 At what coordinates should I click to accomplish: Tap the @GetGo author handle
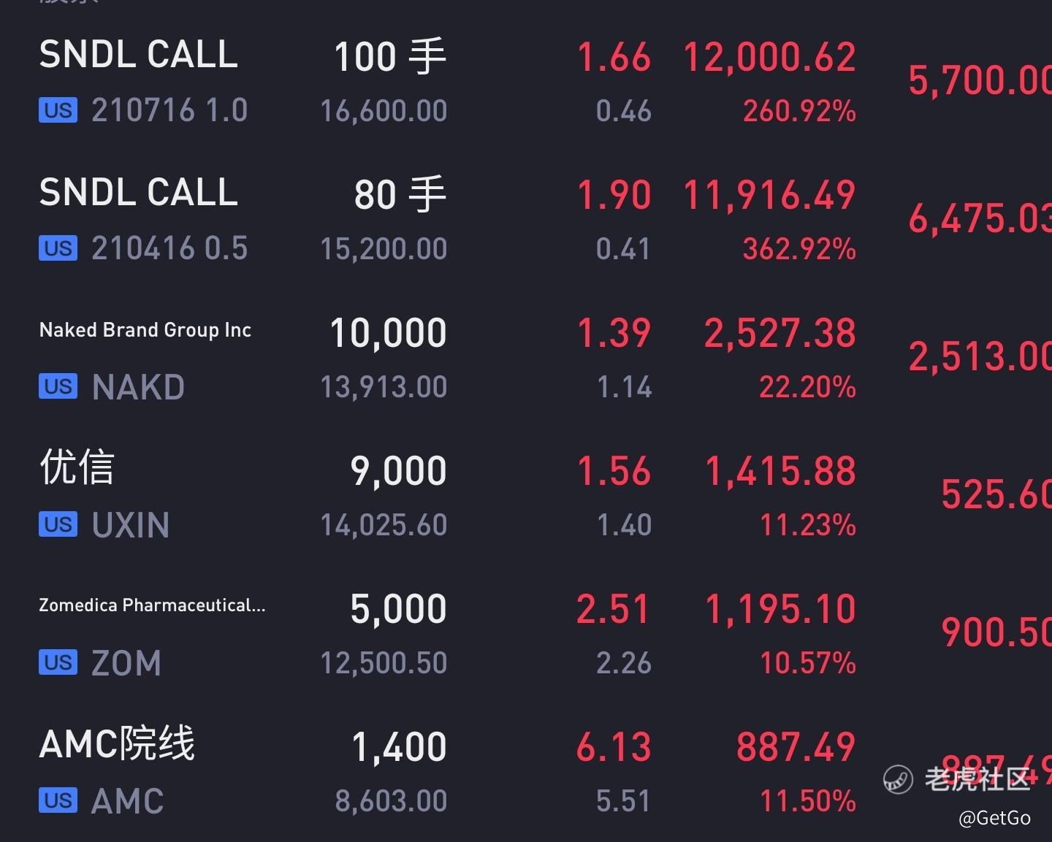pos(994,818)
